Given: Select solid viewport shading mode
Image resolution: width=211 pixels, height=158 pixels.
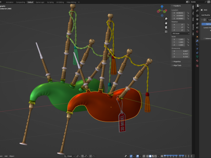Looking at the screenshot, I should [150, 156].
